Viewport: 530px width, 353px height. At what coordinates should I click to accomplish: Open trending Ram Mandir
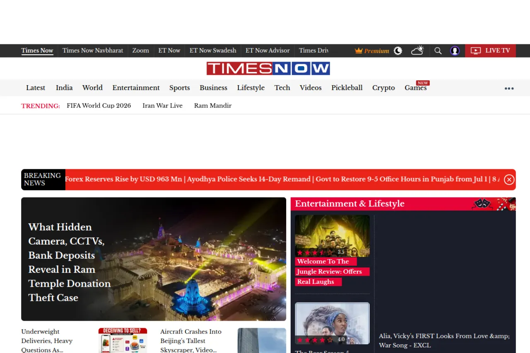tap(213, 106)
